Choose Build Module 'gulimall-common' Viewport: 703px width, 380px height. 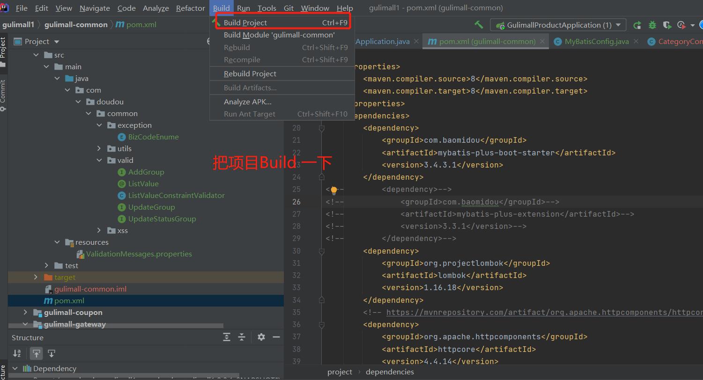pyautogui.click(x=282, y=35)
